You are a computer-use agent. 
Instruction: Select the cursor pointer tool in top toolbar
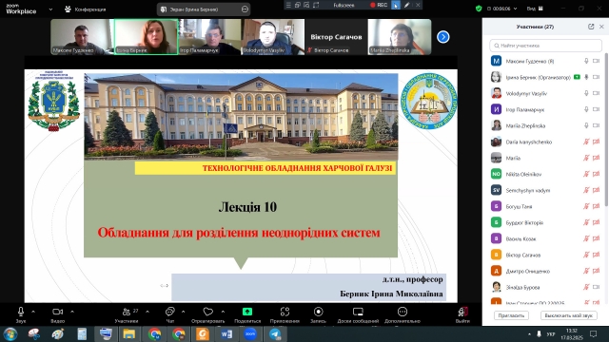pos(396,5)
